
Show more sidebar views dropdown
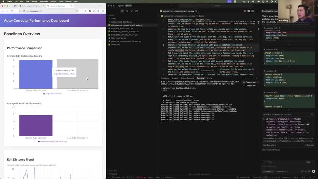141,11
